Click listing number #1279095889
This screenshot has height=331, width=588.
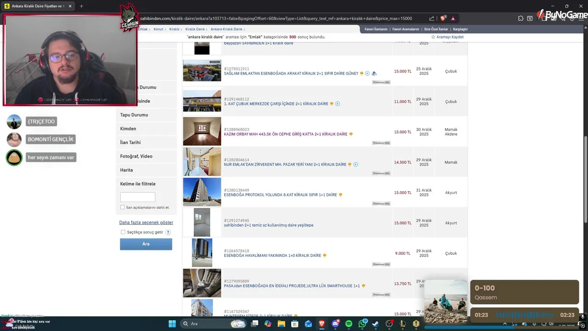(x=237, y=281)
